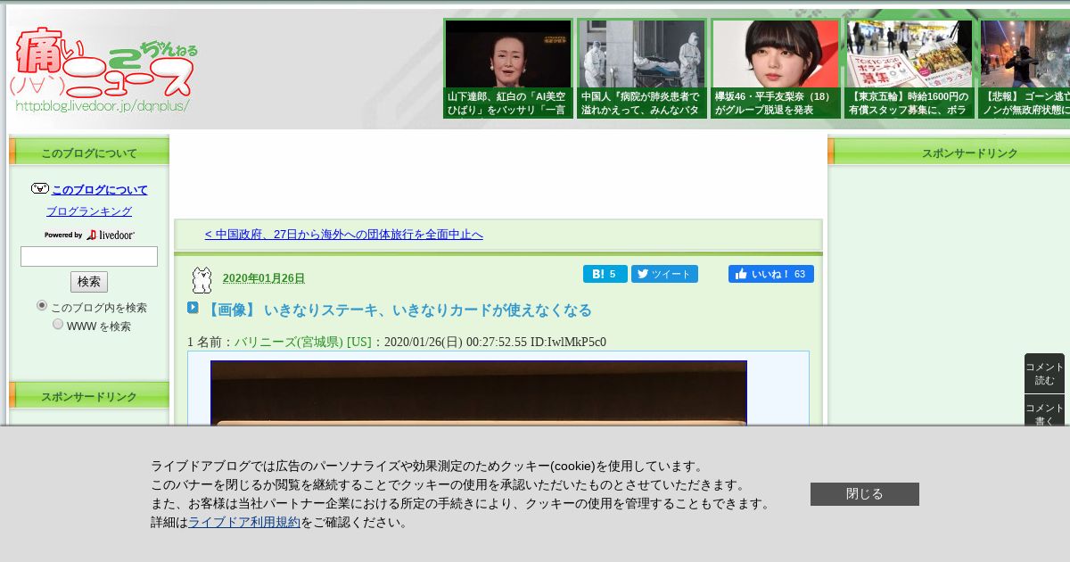Click the このブログについて link

(100, 190)
